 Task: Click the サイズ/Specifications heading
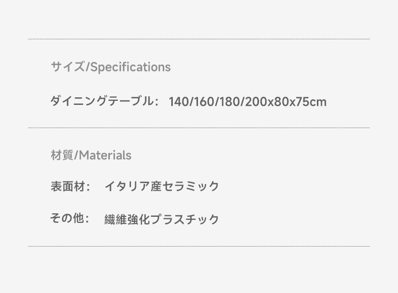111,67
